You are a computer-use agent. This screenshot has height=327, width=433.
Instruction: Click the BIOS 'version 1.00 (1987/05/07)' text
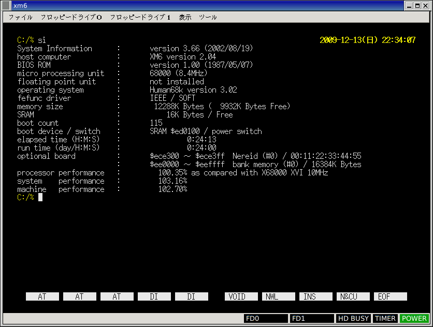(x=201, y=65)
